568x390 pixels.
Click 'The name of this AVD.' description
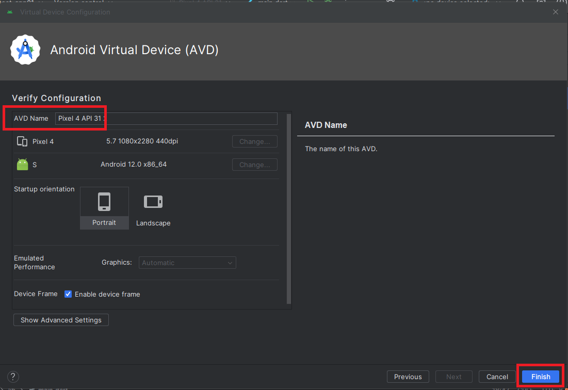click(x=341, y=149)
